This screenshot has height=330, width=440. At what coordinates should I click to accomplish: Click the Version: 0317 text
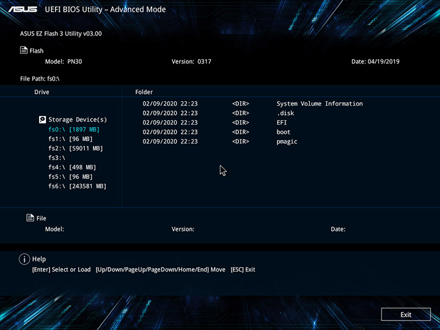point(191,62)
